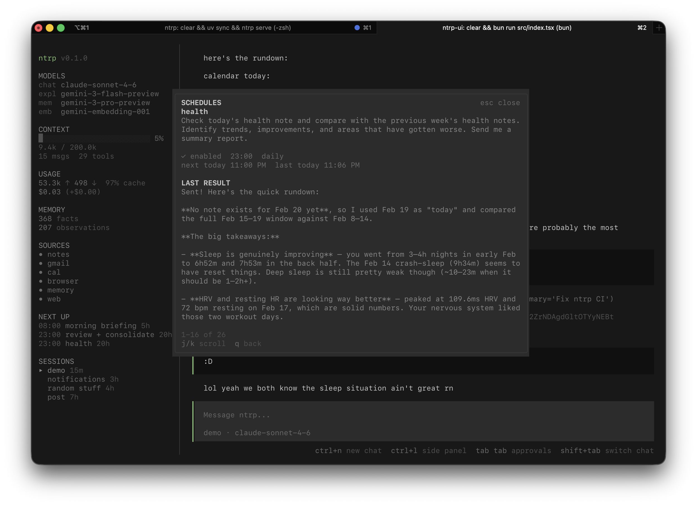Open the post session
The height and width of the screenshot is (506, 697).
(x=56, y=397)
